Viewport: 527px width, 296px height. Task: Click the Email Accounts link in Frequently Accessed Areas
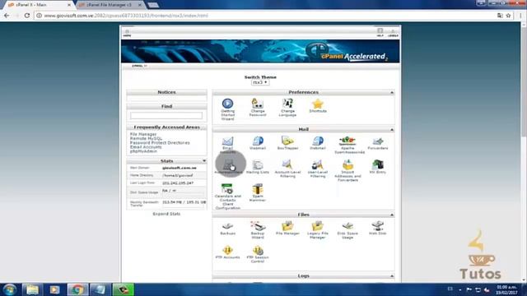tap(146, 147)
